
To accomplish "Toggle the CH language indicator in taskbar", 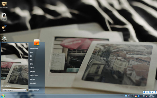I will tap(124, 96).
